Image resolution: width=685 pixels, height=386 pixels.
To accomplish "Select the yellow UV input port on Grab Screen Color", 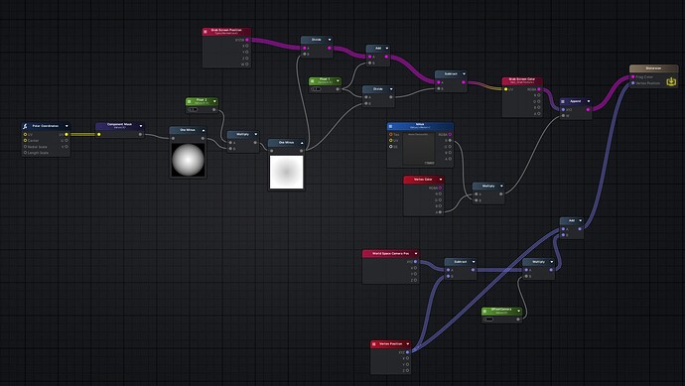I will click(x=506, y=89).
